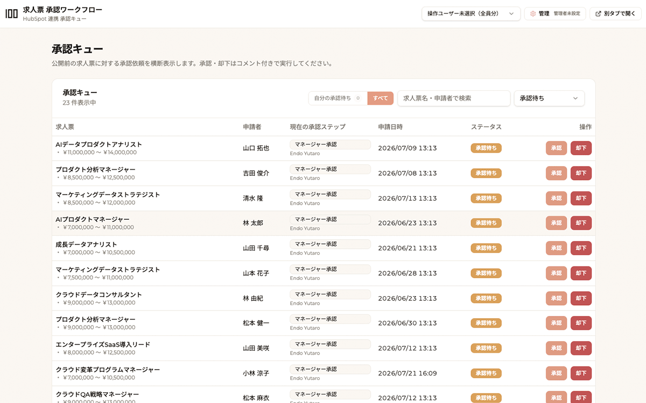The width and height of the screenshot is (646, 403).
Task: Click the 承認待ち status badge for 山本 花子
Action: [x=486, y=274]
